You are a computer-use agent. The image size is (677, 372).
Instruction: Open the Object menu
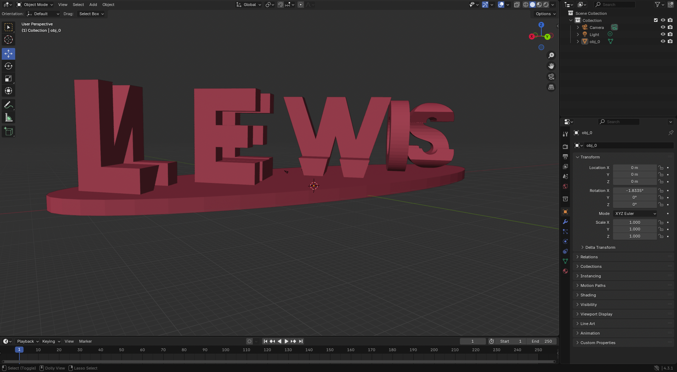coord(108,5)
